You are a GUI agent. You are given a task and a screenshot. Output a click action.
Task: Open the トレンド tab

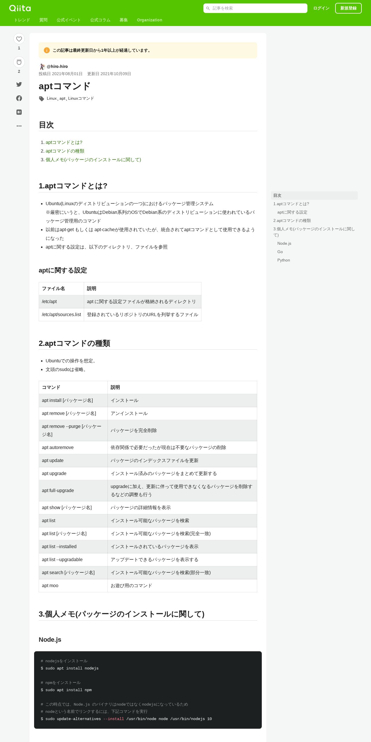click(22, 20)
